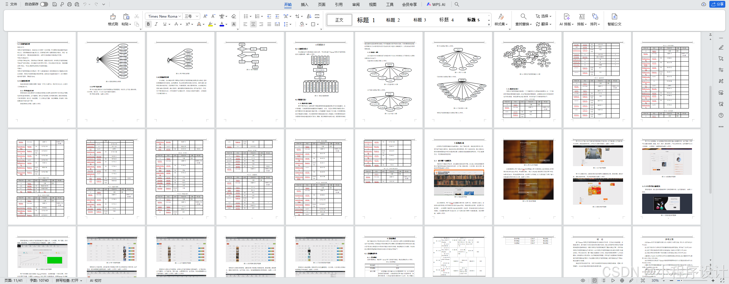729x284 pixels.
Task: Switch to the 视图 tab
Action: coord(372,4)
